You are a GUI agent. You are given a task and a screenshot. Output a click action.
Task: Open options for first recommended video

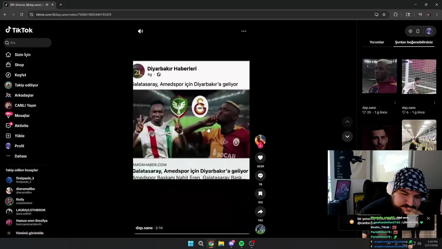pos(395,103)
